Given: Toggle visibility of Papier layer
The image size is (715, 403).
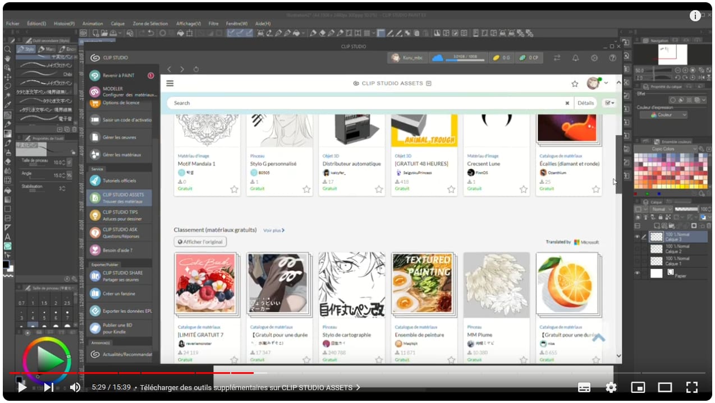Looking at the screenshot, I should click(x=637, y=273).
